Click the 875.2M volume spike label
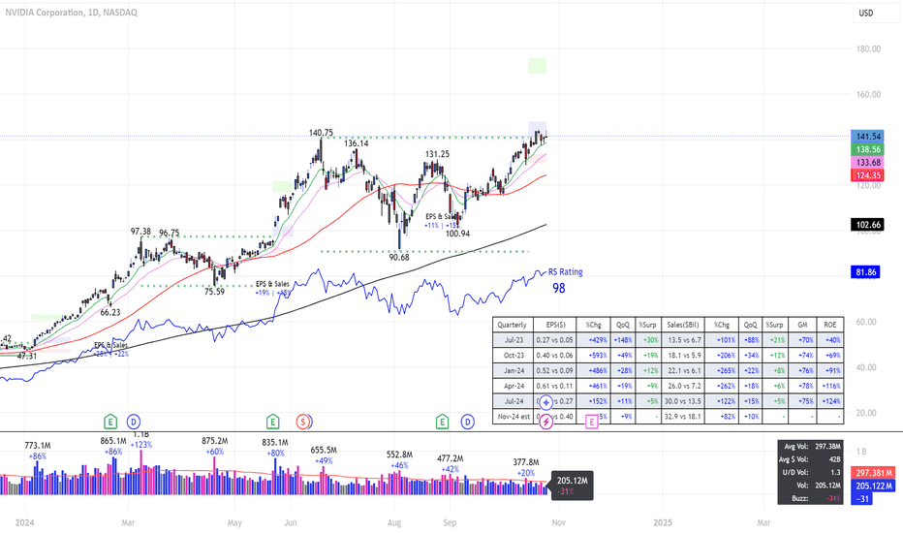The height and width of the screenshot is (533, 903). pos(215,441)
